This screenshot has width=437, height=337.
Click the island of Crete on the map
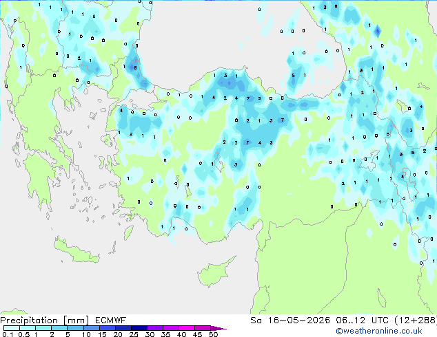point(77,252)
